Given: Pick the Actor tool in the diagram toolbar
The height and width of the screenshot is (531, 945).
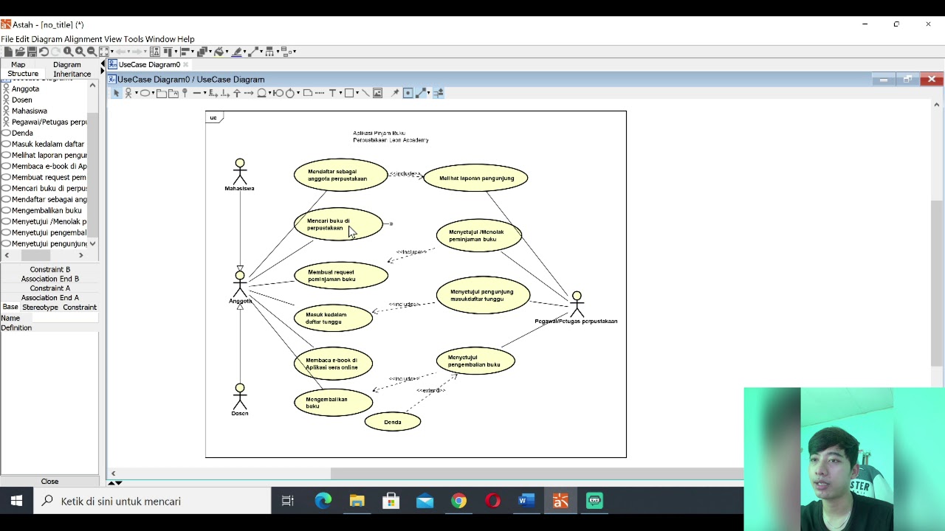Looking at the screenshot, I should (x=128, y=93).
